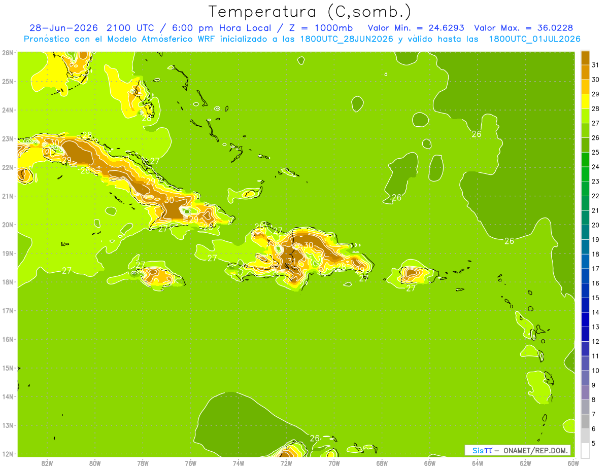Click the '26' contour label near 19N 62W

(x=510, y=241)
